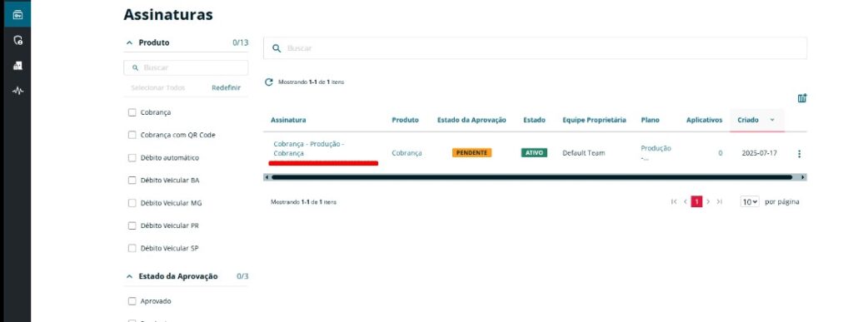Viewport: 853px width, 322px height.
Task: Open the Cobrança - Produção - Cobrança link
Action: pyautogui.click(x=308, y=149)
